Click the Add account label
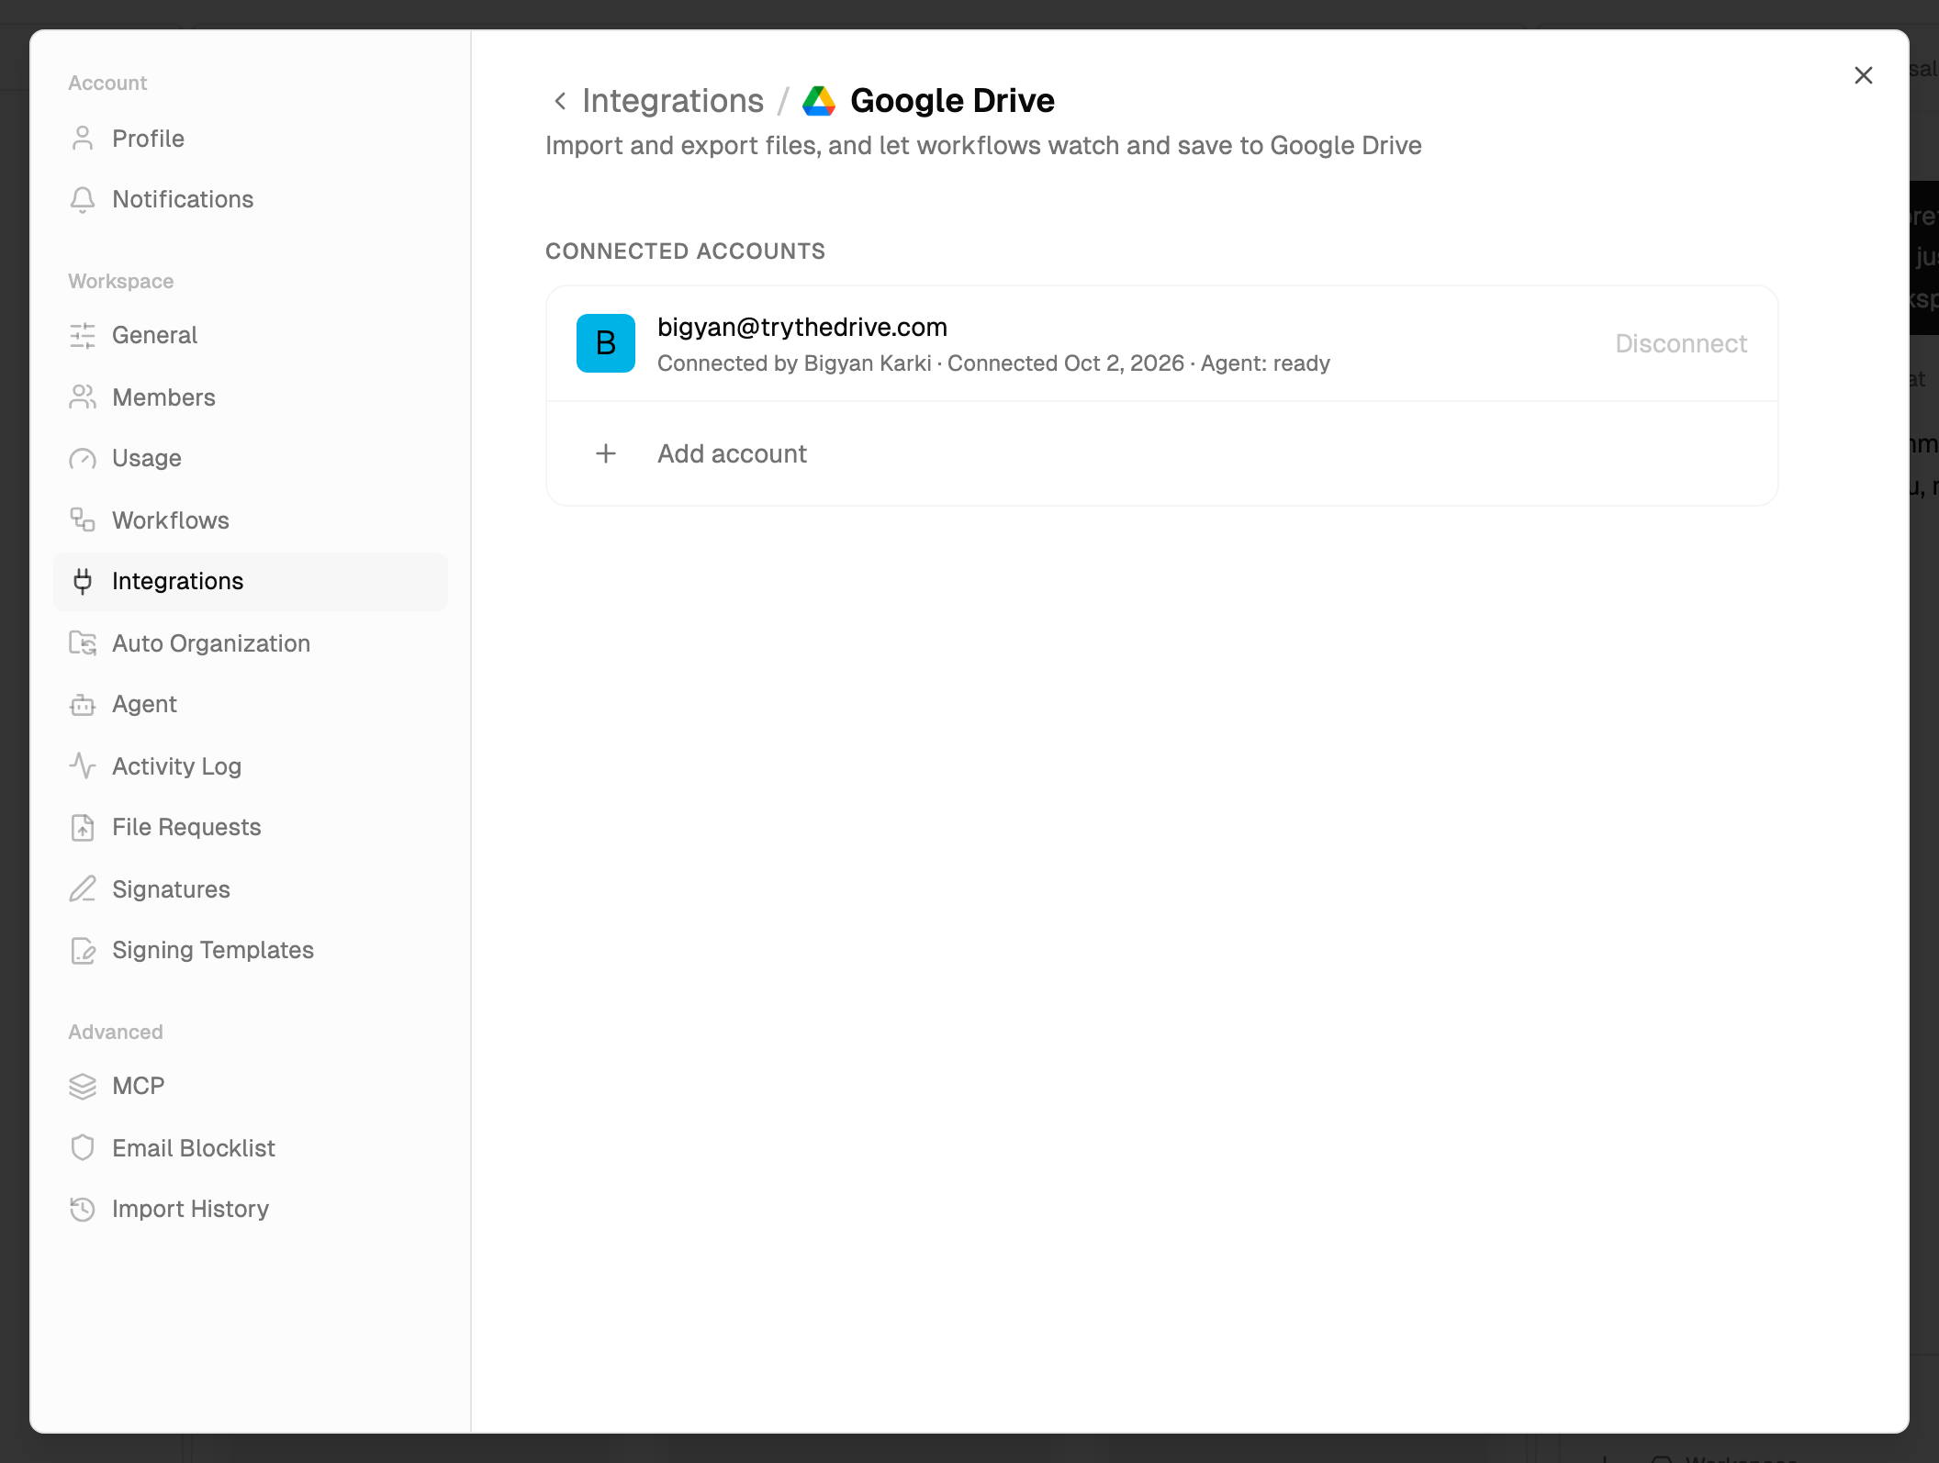The image size is (1939, 1463). tap(732, 453)
